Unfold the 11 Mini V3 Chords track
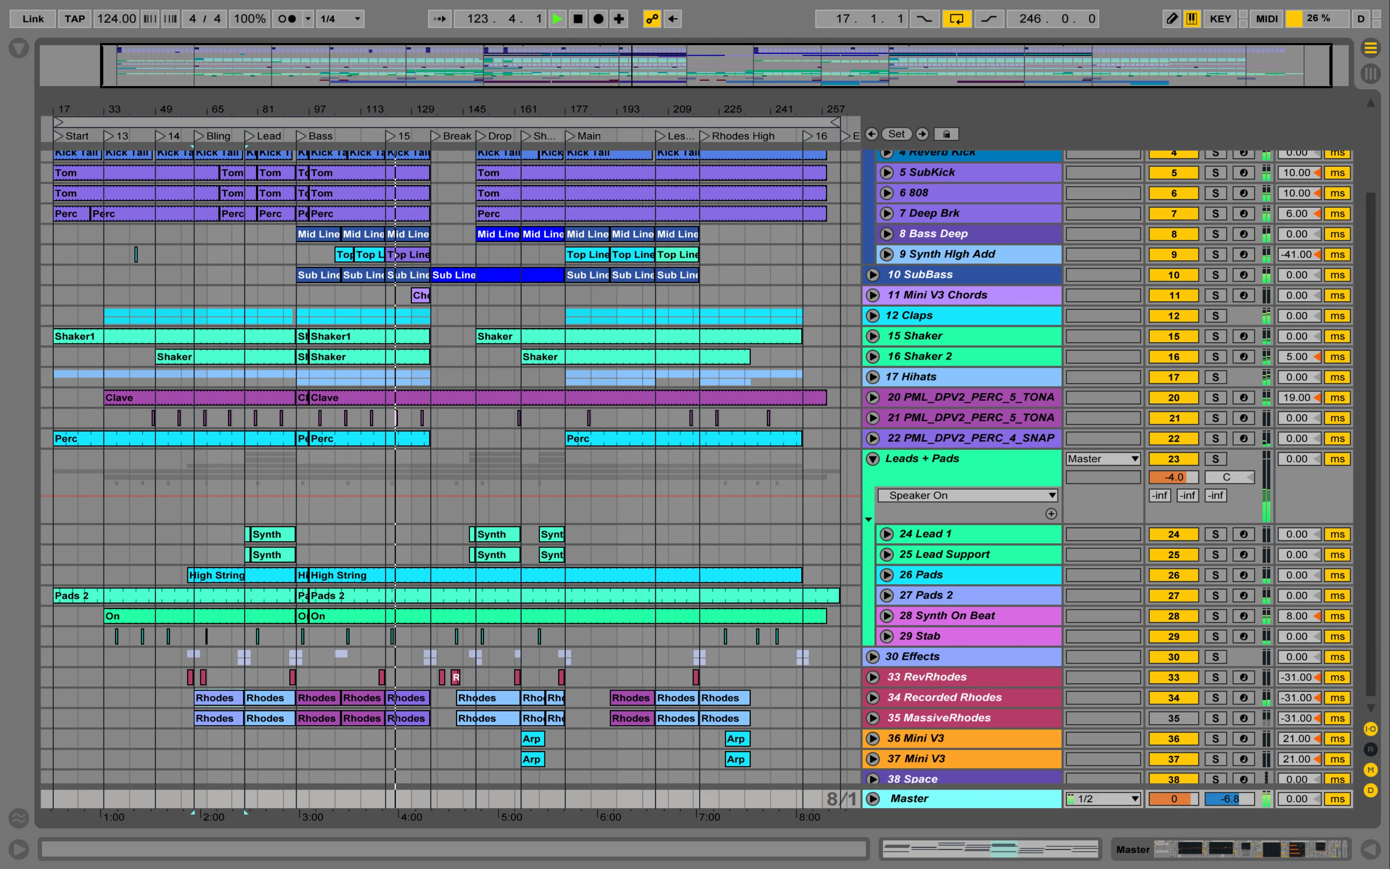The height and width of the screenshot is (869, 1390). 872,295
